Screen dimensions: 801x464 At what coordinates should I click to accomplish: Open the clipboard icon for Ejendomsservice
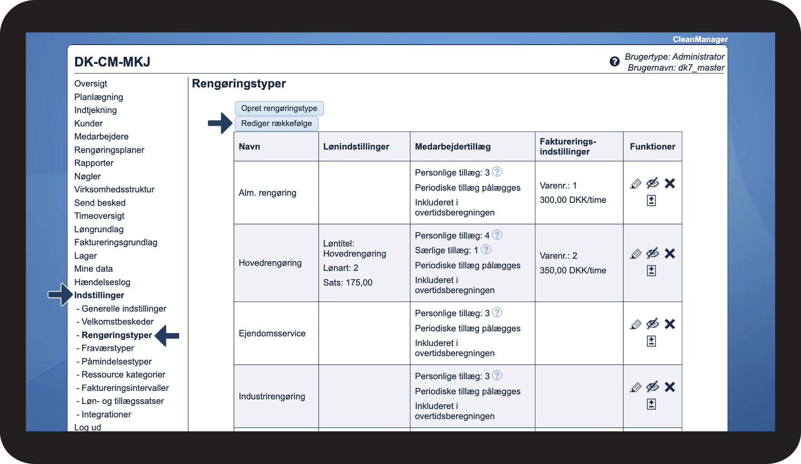tap(651, 341)
